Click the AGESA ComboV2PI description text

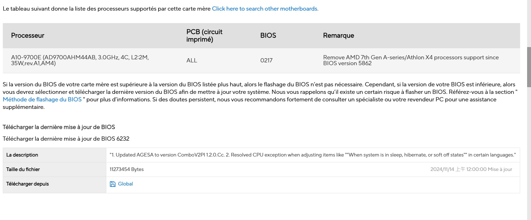point(313,155)
